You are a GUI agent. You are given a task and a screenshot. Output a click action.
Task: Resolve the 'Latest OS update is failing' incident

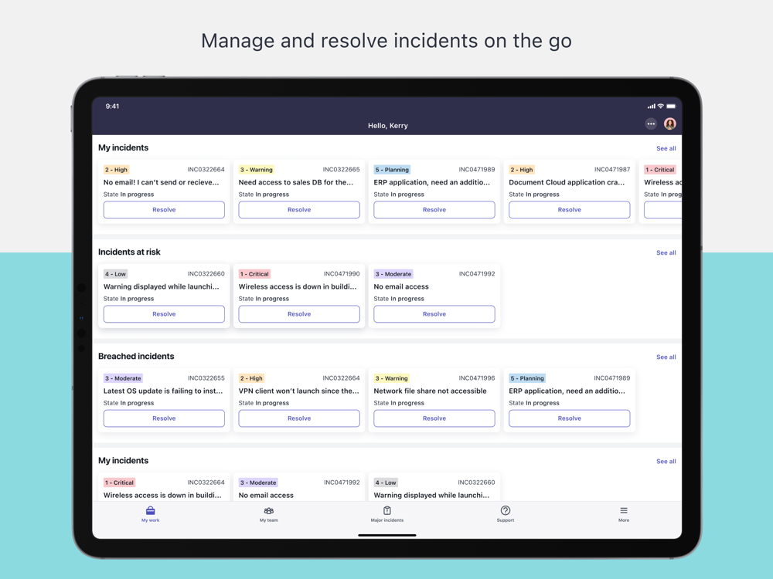pyautogui.click(x=164, y=418)
